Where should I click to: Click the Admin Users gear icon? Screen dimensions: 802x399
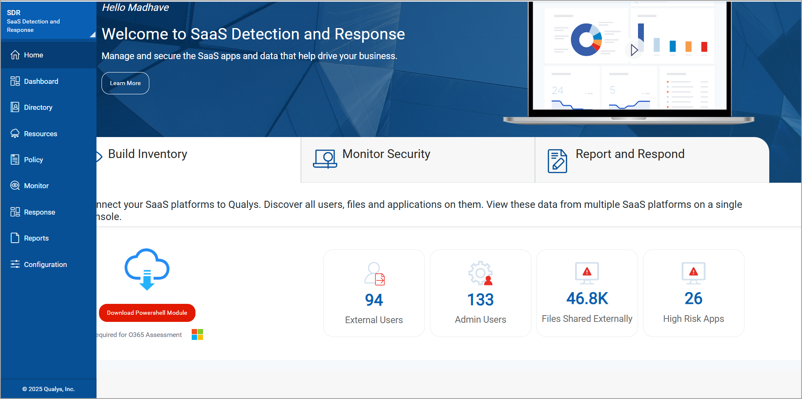click(x=481, y=273)
